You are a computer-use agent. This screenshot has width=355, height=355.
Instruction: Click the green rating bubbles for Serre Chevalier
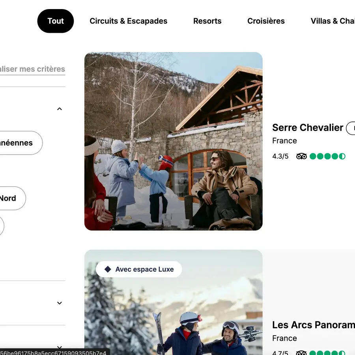(327, 156)
